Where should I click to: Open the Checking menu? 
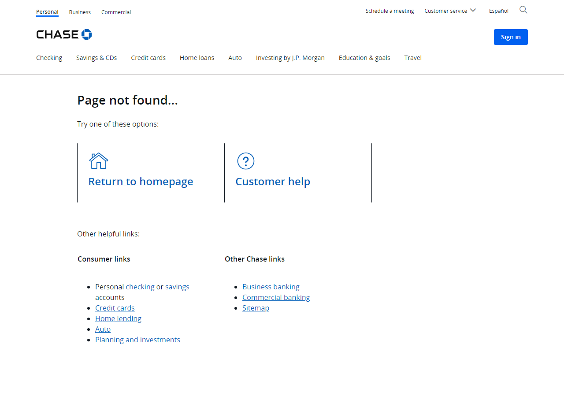tap(49, 58)
